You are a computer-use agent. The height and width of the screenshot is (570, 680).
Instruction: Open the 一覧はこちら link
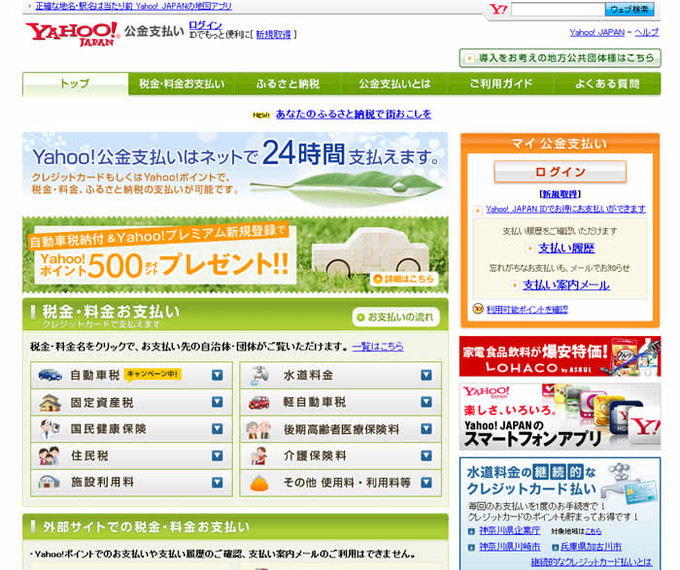pyautogui.click(x=378, y=346)
